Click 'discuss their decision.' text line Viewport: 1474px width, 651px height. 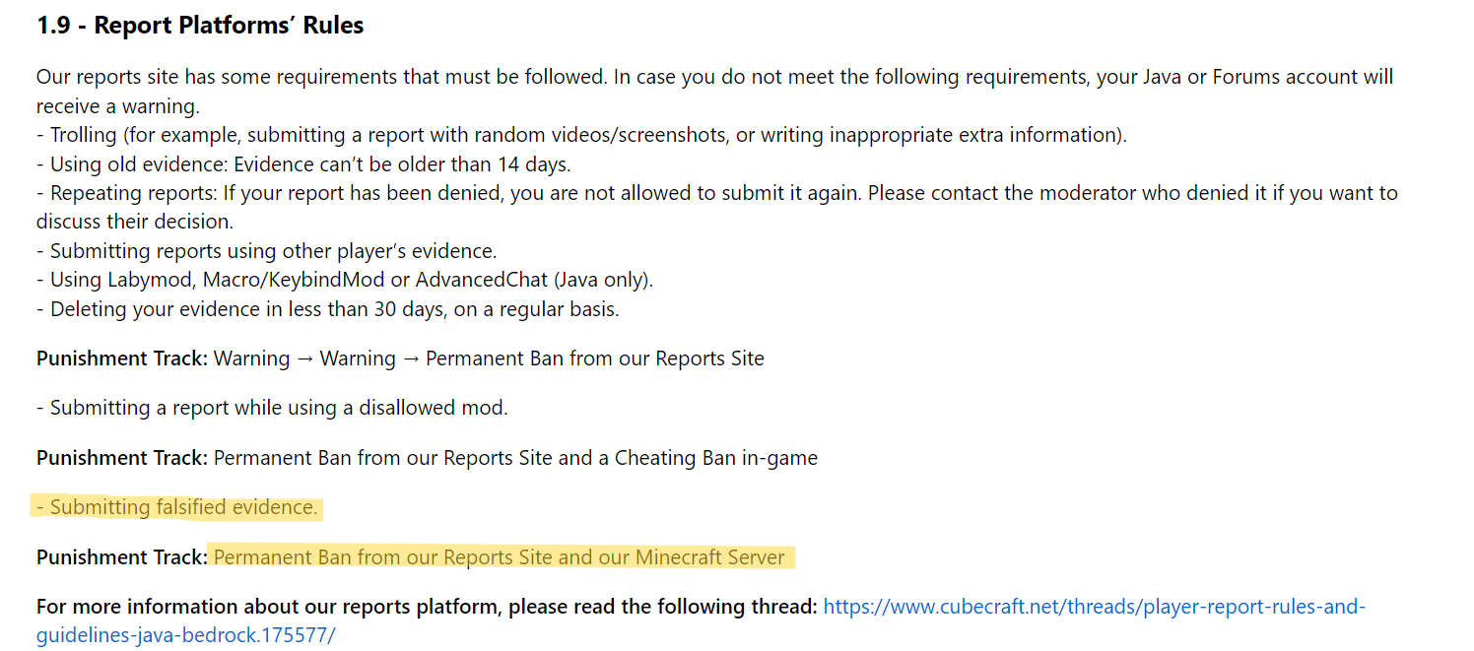pyautogui.click(x=135, y=222)
